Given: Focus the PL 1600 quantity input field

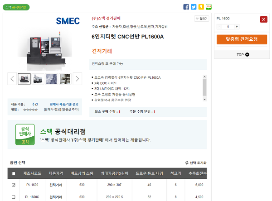Looking at the screenshot, I should [x=228, y=27].
